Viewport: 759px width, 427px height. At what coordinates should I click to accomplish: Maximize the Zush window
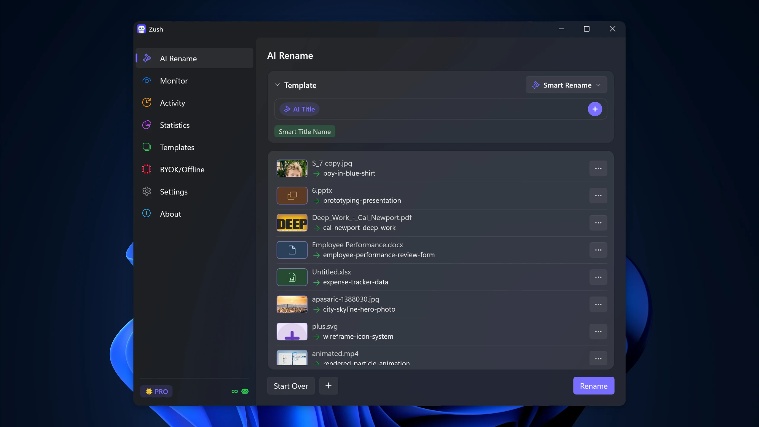click(x=586, y=29)
